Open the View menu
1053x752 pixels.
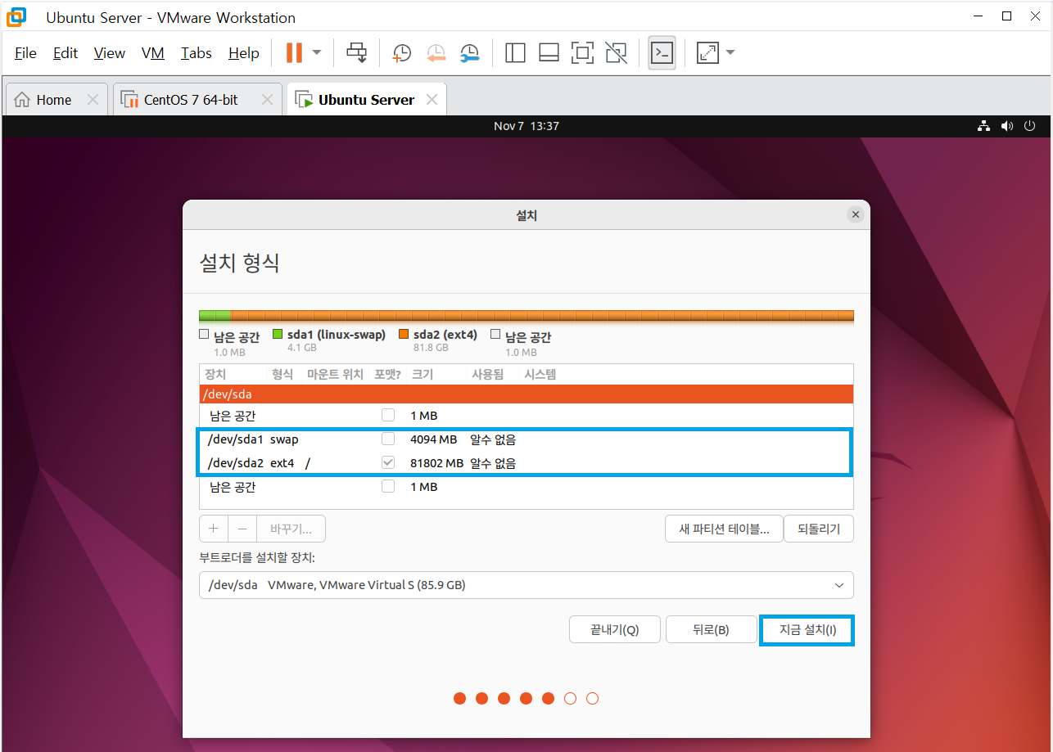coord(110,53)
